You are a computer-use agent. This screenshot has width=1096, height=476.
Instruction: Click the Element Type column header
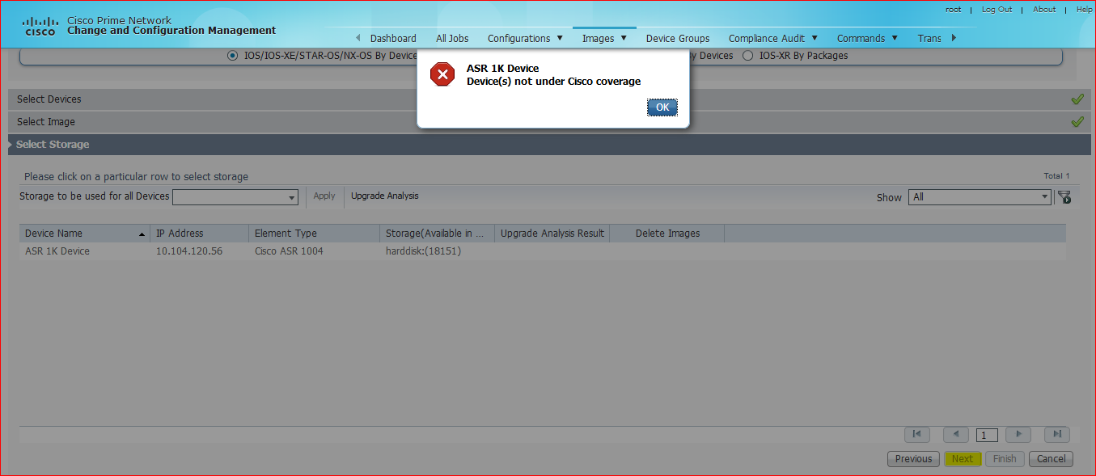coord(315,234)
